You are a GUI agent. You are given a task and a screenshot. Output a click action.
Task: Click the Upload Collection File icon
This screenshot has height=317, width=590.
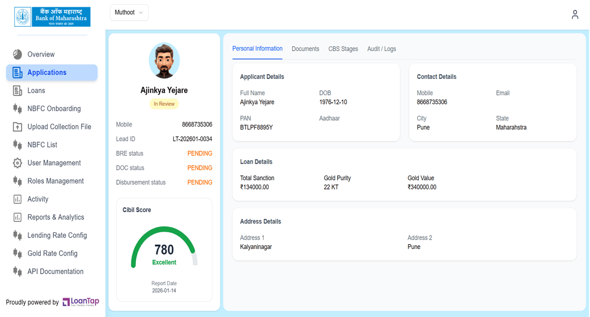click(18, 127)
